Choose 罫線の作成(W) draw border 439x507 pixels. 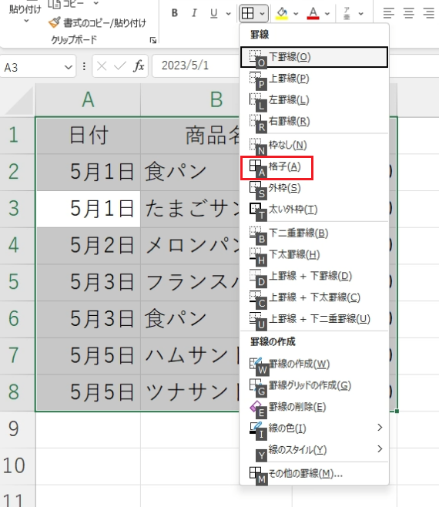tap(314, 364)
